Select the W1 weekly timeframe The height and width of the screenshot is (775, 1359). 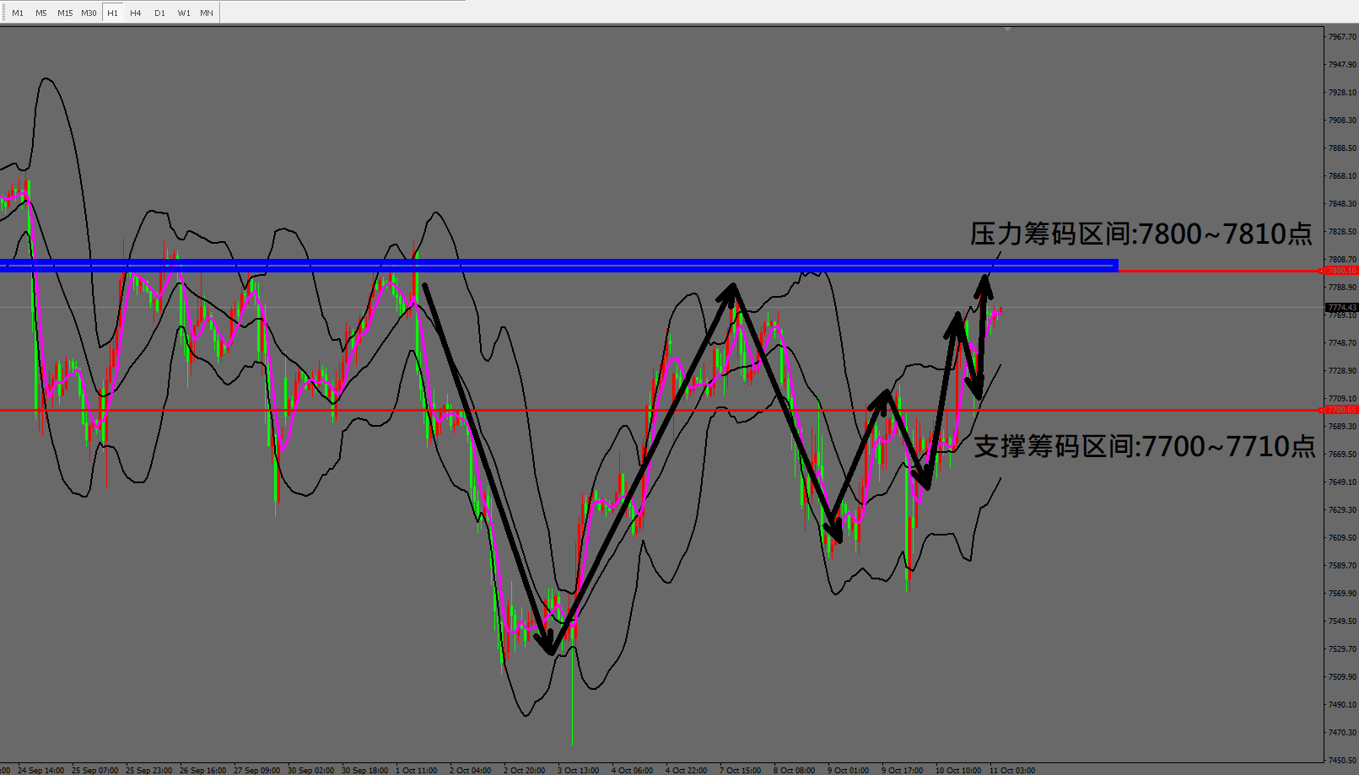(x=184, y=13)
